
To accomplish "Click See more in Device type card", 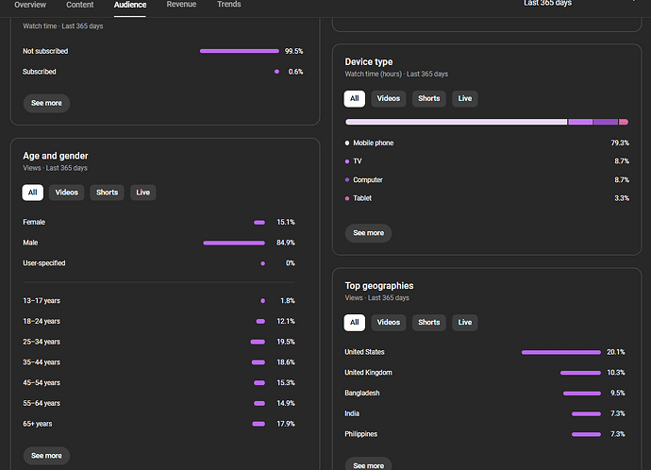I will click(x=368, y=233).
